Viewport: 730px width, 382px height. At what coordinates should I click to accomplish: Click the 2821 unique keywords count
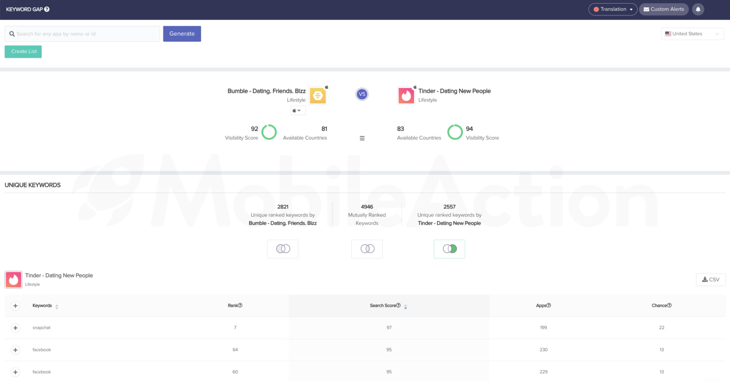point(283,207)
